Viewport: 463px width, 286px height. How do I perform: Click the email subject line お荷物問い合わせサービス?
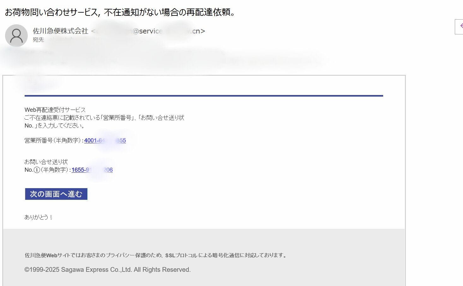pos(120,12)
